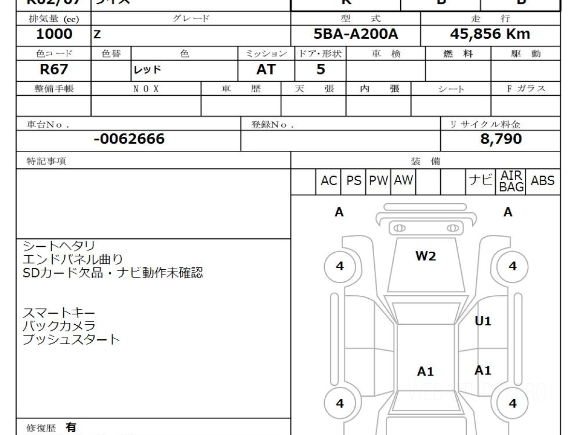Click the 色コード header
The height and width of the screenshot is (435, 580).
54,54
